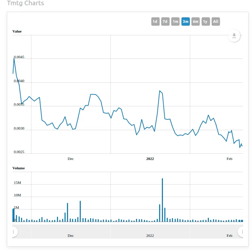Click the bold 2022 label under value chart
Viewport: 252px width, 250px height.
pyautogui.click(x=150, y=159)
